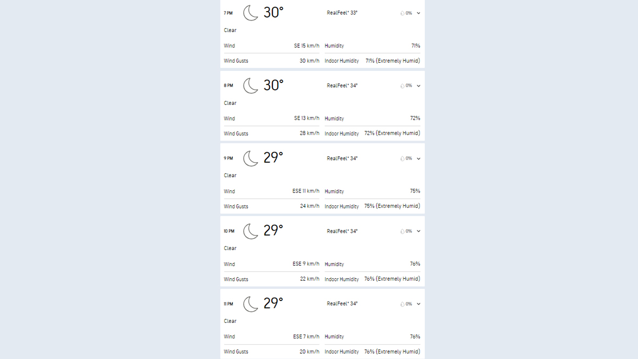Click the moon icon for 10 PM
Image resolution: width=638 pixels, height=359 pixels.
pos(250,231)
